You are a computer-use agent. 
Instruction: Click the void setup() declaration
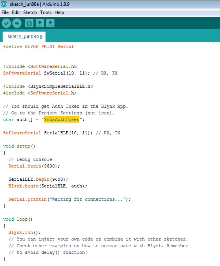click(19, 146)
